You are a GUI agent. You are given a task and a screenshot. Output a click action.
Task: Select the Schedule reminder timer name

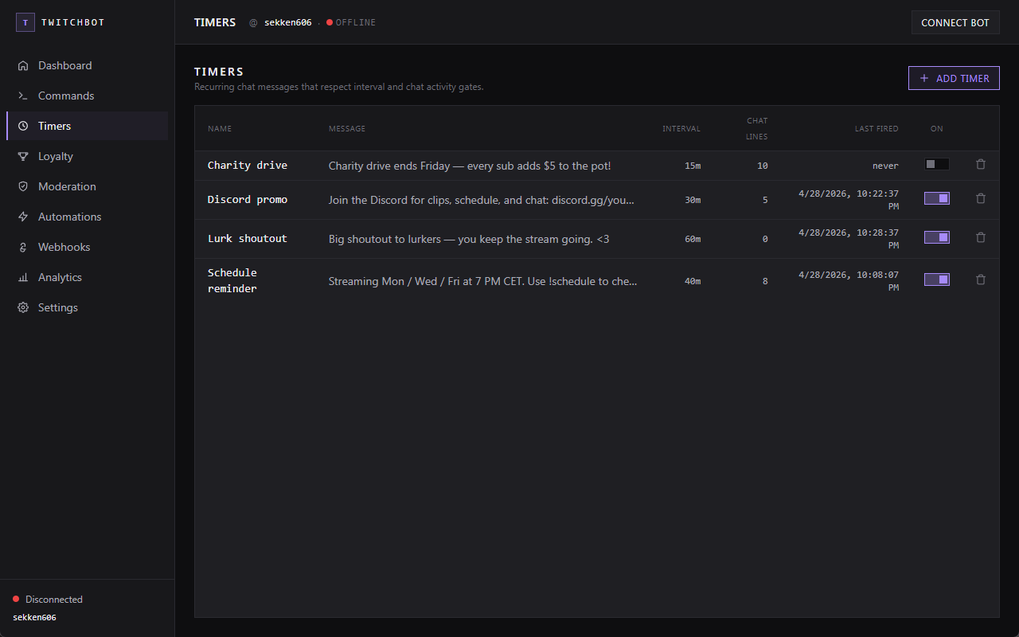[232, 280]
